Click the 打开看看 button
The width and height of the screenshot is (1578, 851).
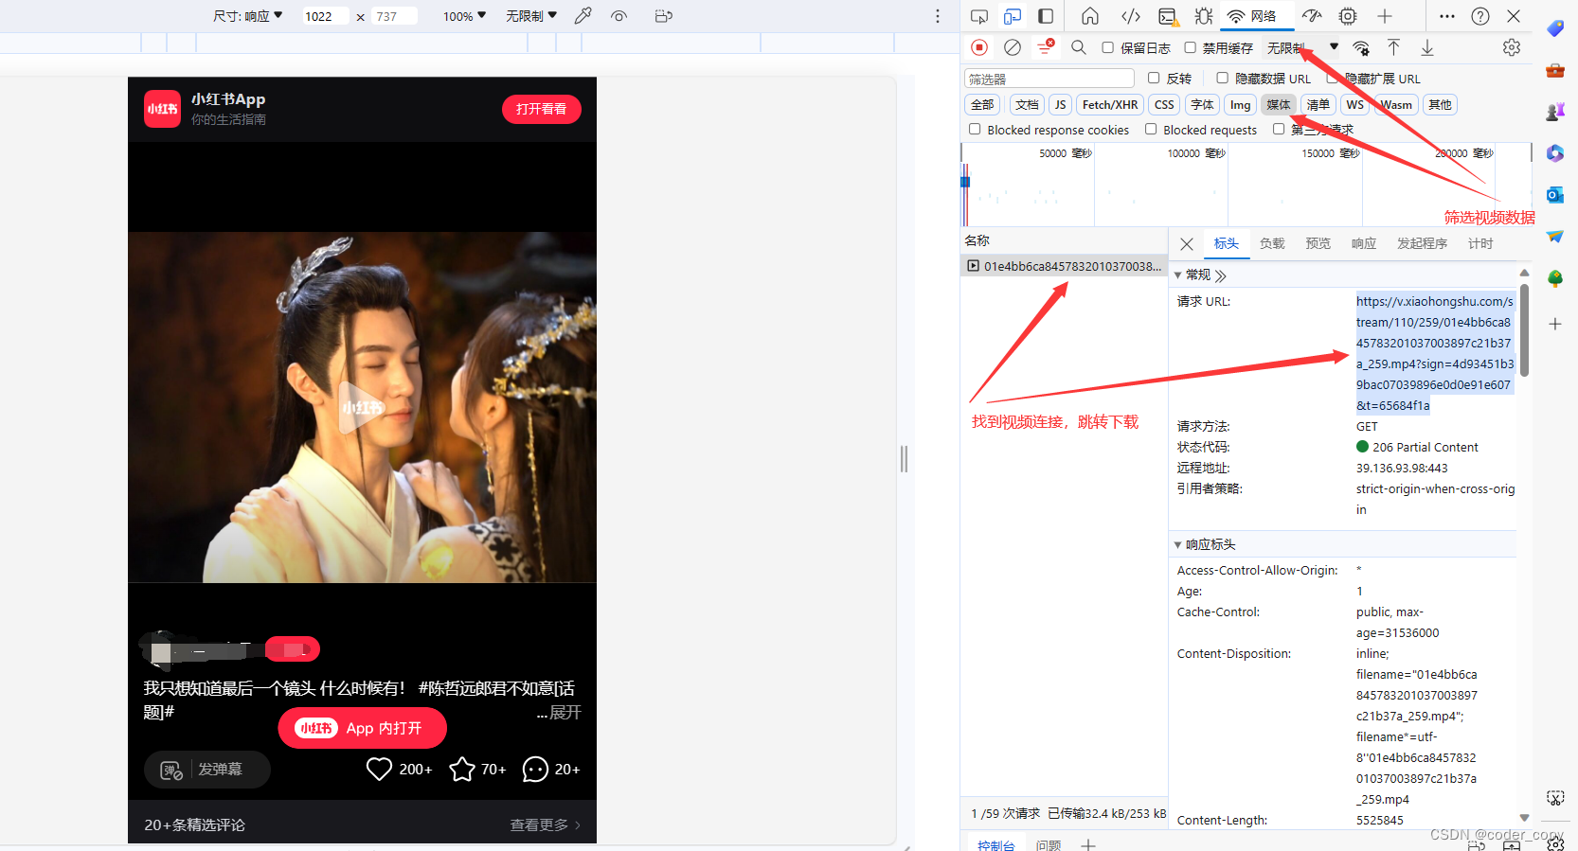click(541, 109)
